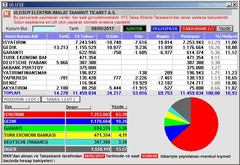Click legend percentage 63.29
This screenshot has width=240, height=165.
click(x=121, y=114)
